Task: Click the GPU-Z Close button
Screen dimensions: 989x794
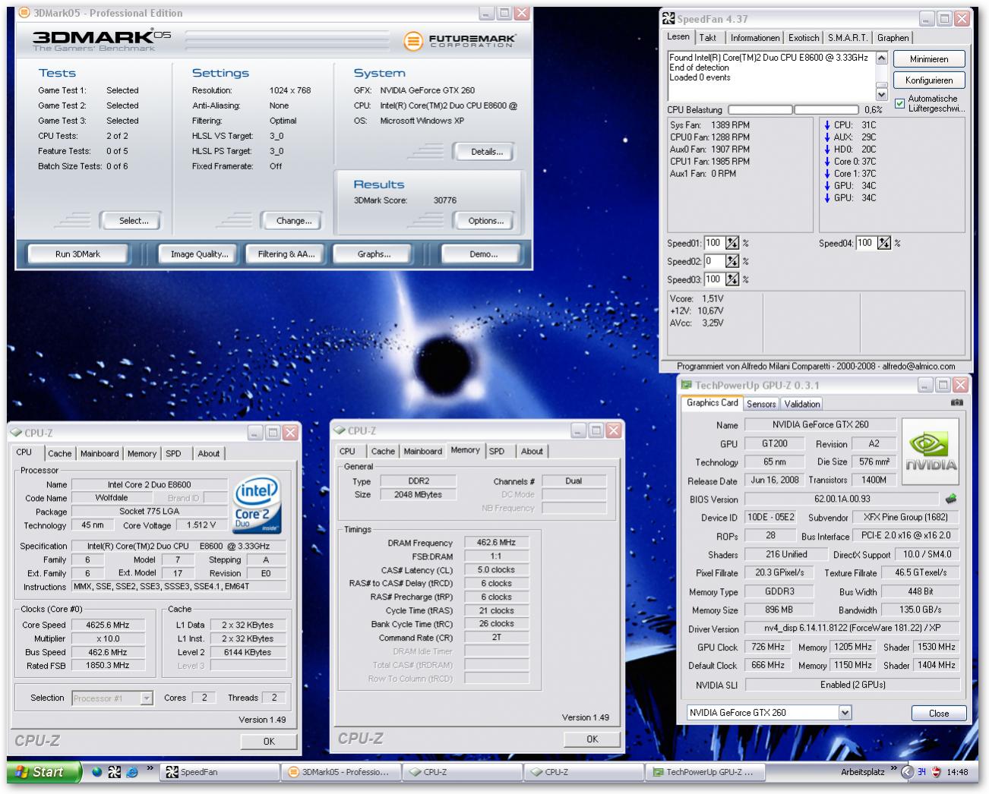Action: (939, 713)
